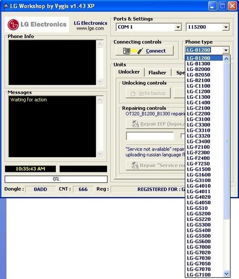Click the Repair Service wrench icon
Viewport: 239px width, 279px height.
[x=135, y=165]
